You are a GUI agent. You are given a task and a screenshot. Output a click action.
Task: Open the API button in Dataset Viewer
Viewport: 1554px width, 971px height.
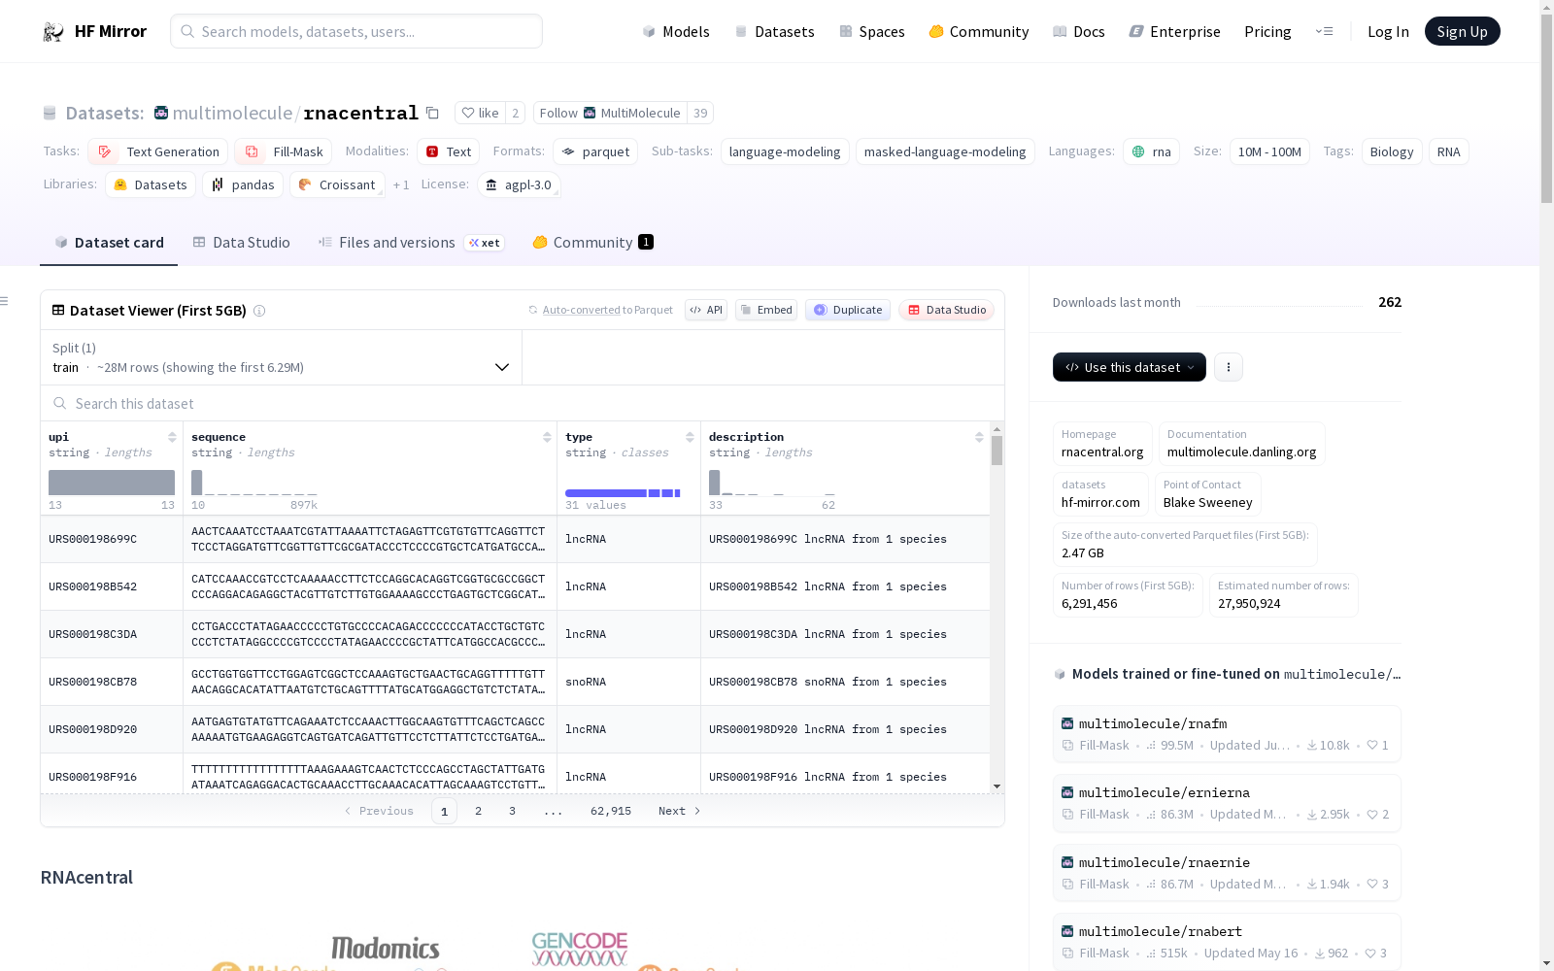706,310
